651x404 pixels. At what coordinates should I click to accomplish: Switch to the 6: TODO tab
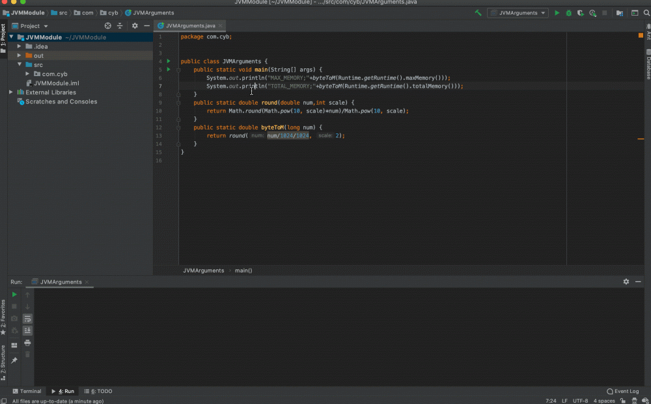point(98,392)
